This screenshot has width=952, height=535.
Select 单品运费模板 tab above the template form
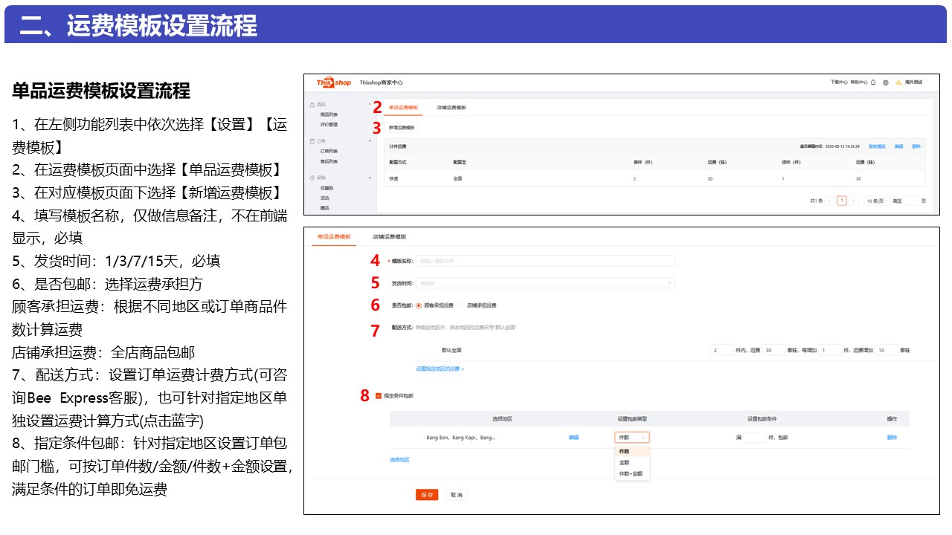(x=334, y=236)
